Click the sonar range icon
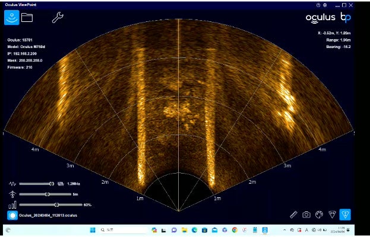Viewport: 370px width, 237px height. click(12, 194)
